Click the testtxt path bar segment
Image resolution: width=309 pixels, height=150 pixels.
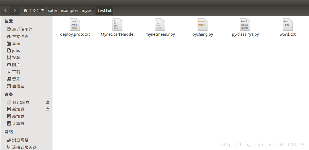[105, 10]
